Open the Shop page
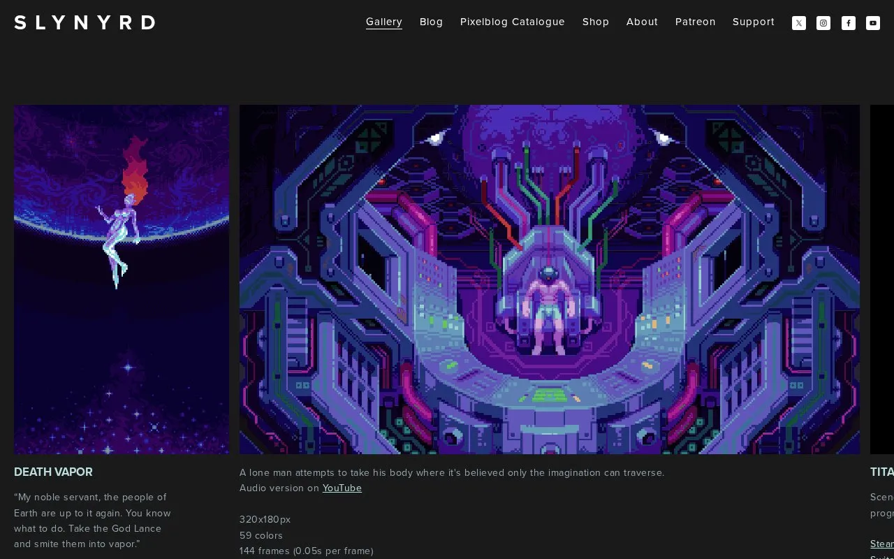 pos(596,22)
